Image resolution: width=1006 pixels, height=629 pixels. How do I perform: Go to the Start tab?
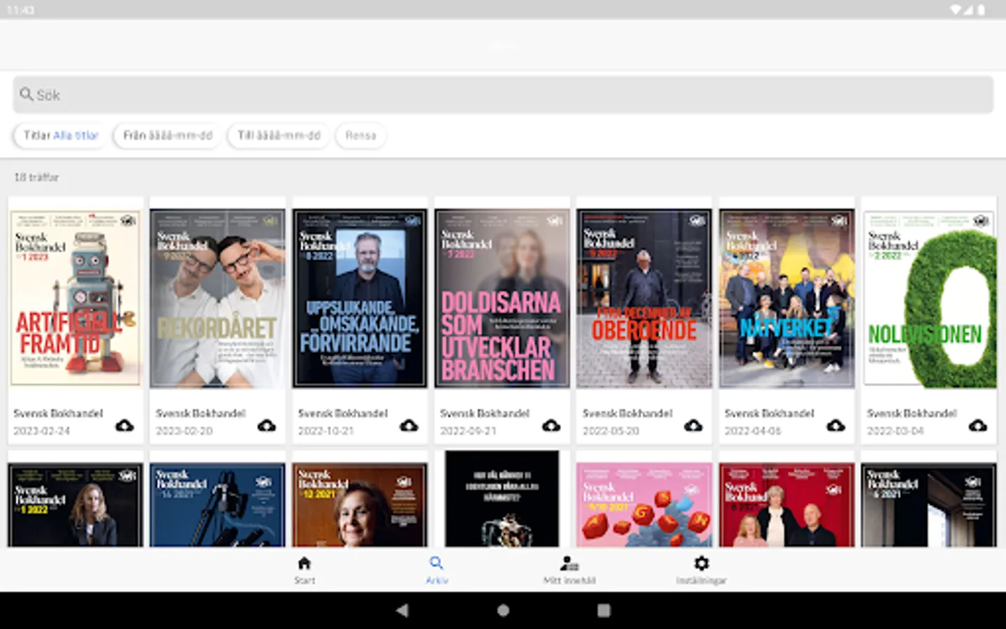tap(304, 570)
